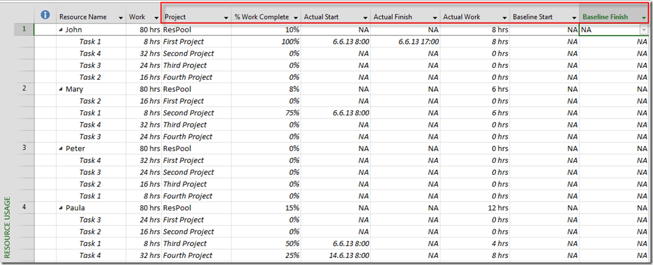This screenshot has height=265, width=653.
Task: Open the Baseline Finish column filter arrow
Action: pos(645,17)
